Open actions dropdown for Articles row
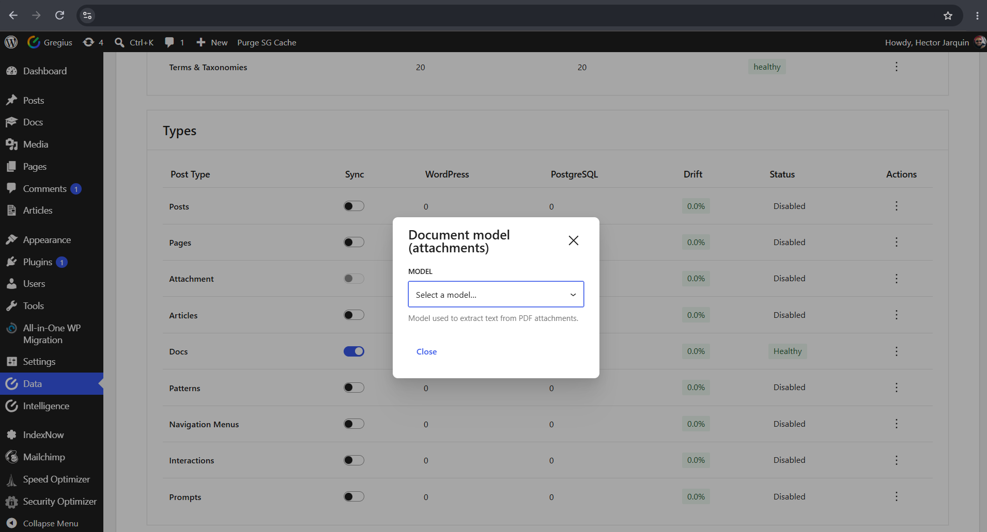 [897, 315]
